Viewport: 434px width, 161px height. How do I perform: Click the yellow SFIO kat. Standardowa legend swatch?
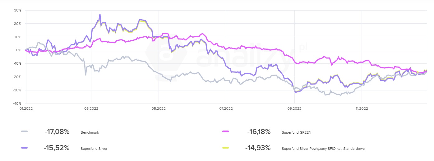(226, 148)
